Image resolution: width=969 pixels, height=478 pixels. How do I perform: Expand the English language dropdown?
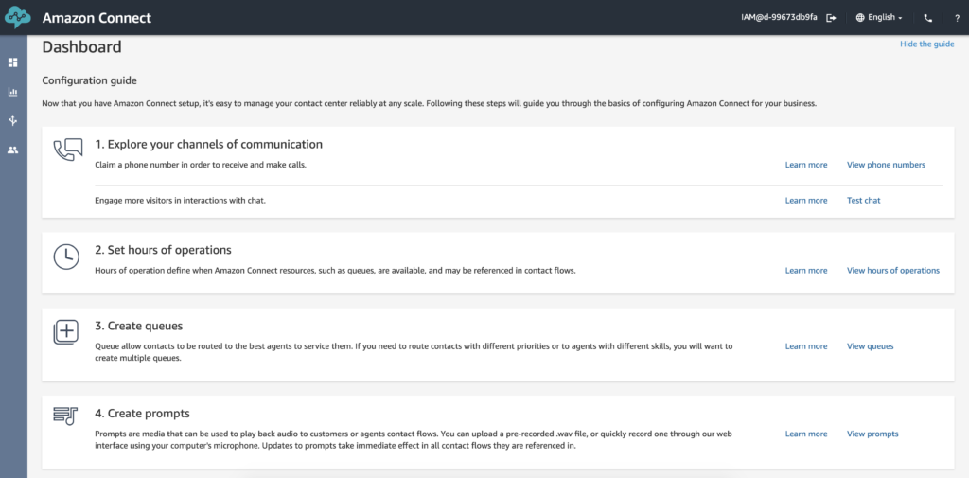[x=879, y=18]
